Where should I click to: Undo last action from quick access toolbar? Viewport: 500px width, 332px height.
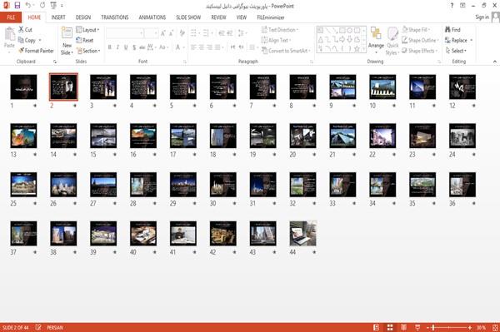pos(28,6)
